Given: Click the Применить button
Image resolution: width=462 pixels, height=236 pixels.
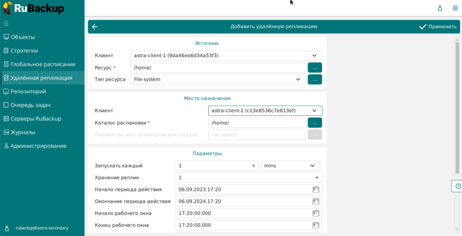Looking at the screenshot, I should 438,27.
